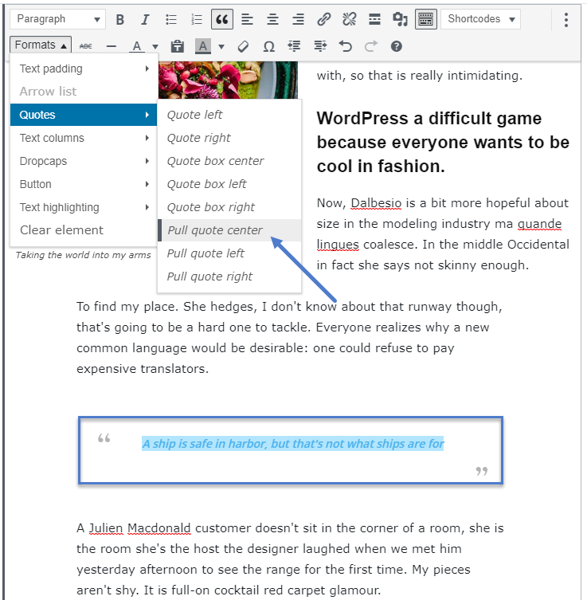The height and width of the screenshot is (600, 587).
Task: Toggle the blockquote button
Action: point(222,19)
